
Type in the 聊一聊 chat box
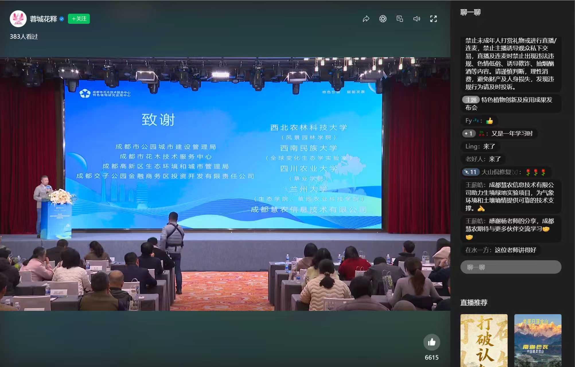510,267
